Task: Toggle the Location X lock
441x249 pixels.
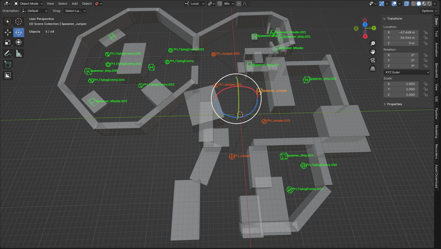Action: point(425,32)
